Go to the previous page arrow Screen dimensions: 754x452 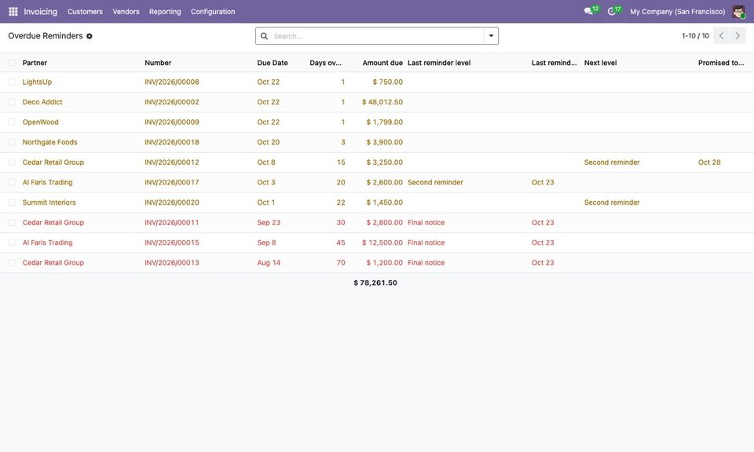(721, 35)
